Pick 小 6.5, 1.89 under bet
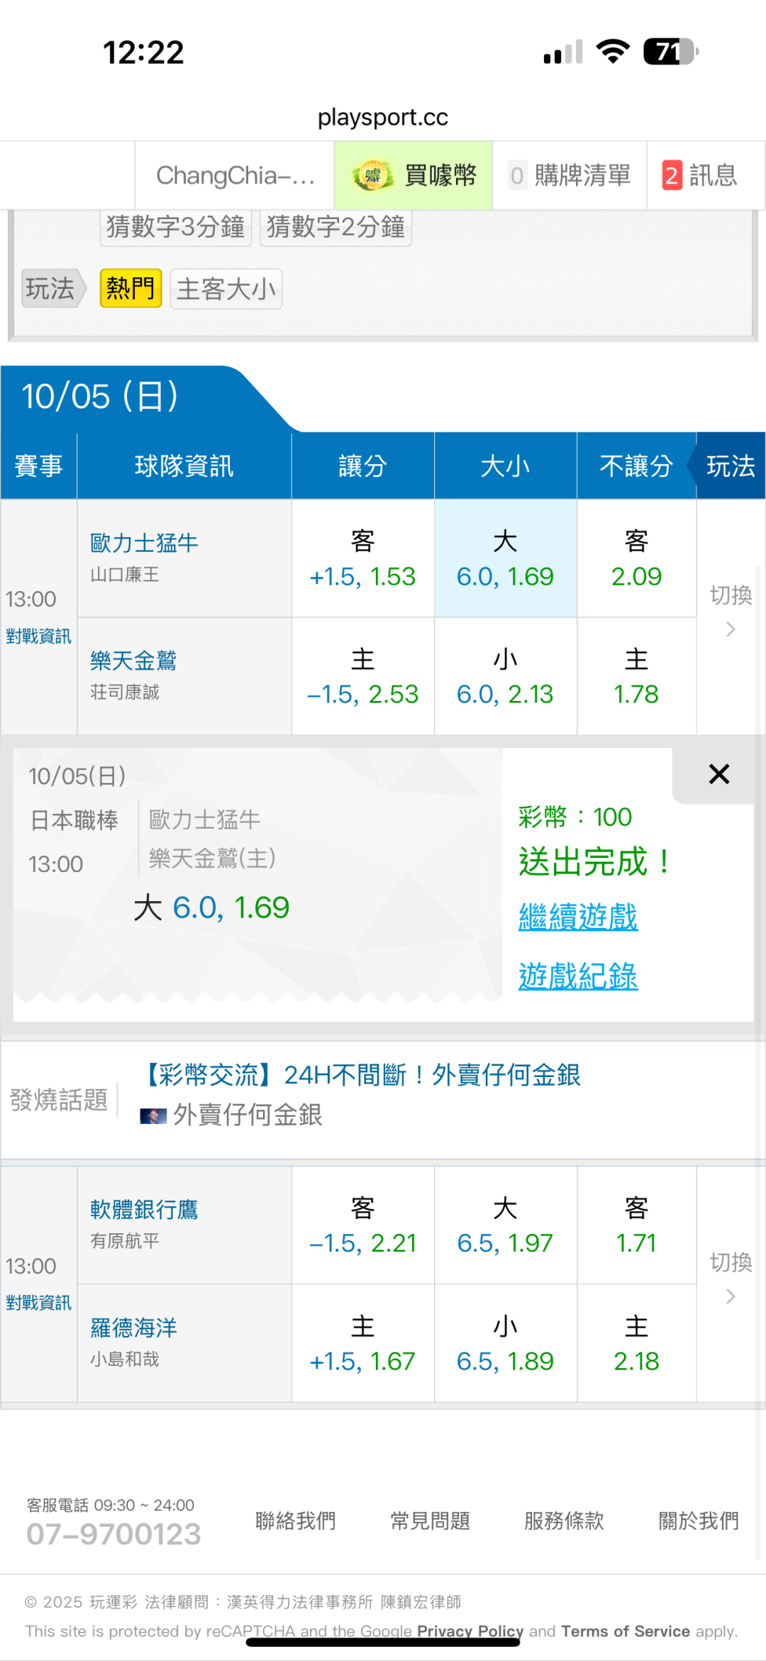This screenshot has height=1661, width=766. pos(505,1343)
